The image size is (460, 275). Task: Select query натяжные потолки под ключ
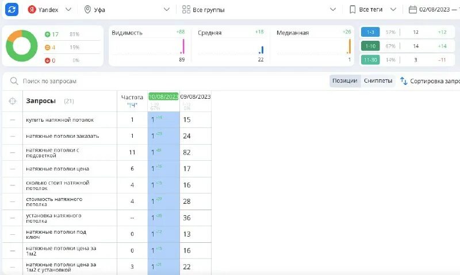(56, 234)
